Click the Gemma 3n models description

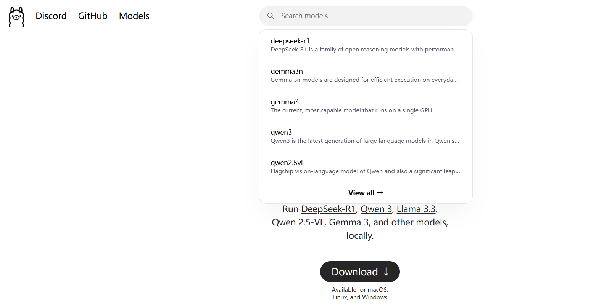pyautogui.click(x=364, y=80)
